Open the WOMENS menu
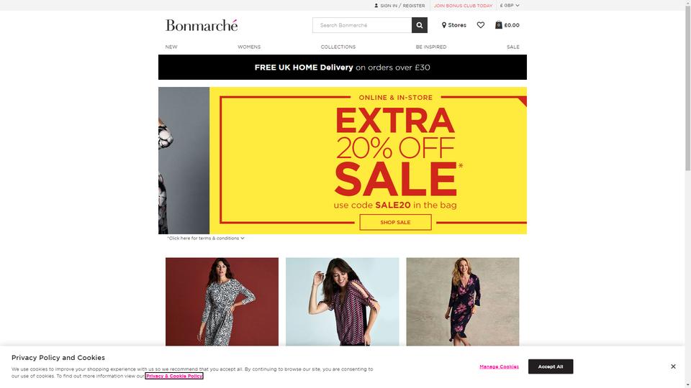 [x=249, y=47]
